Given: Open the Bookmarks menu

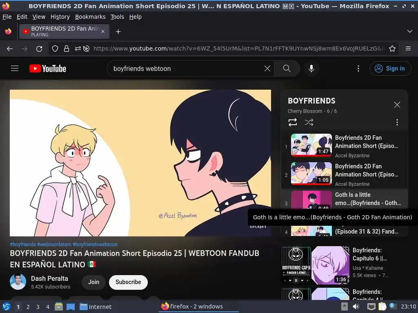Looking at the screenshot, I should [x=90, y=17].
